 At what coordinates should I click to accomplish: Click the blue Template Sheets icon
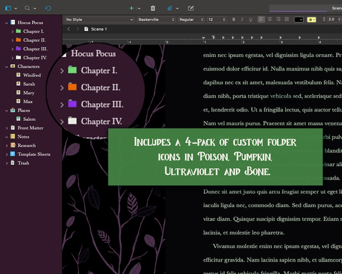[x=13, y=154]
